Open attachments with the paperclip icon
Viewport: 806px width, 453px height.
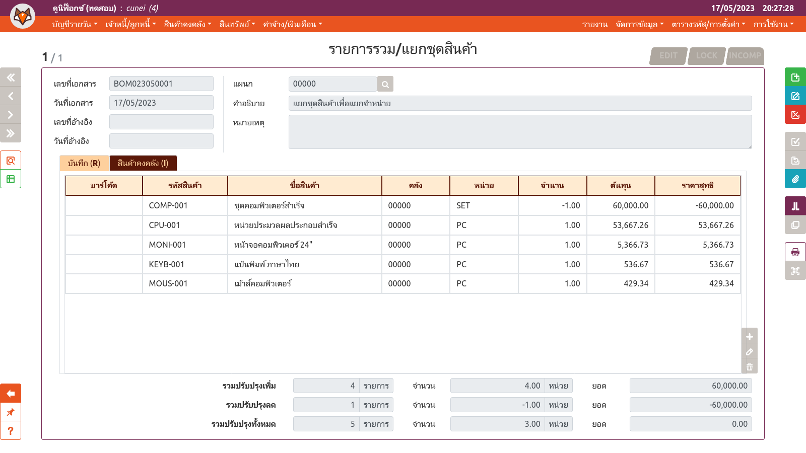pyautogui.click(x=795, y=179)
